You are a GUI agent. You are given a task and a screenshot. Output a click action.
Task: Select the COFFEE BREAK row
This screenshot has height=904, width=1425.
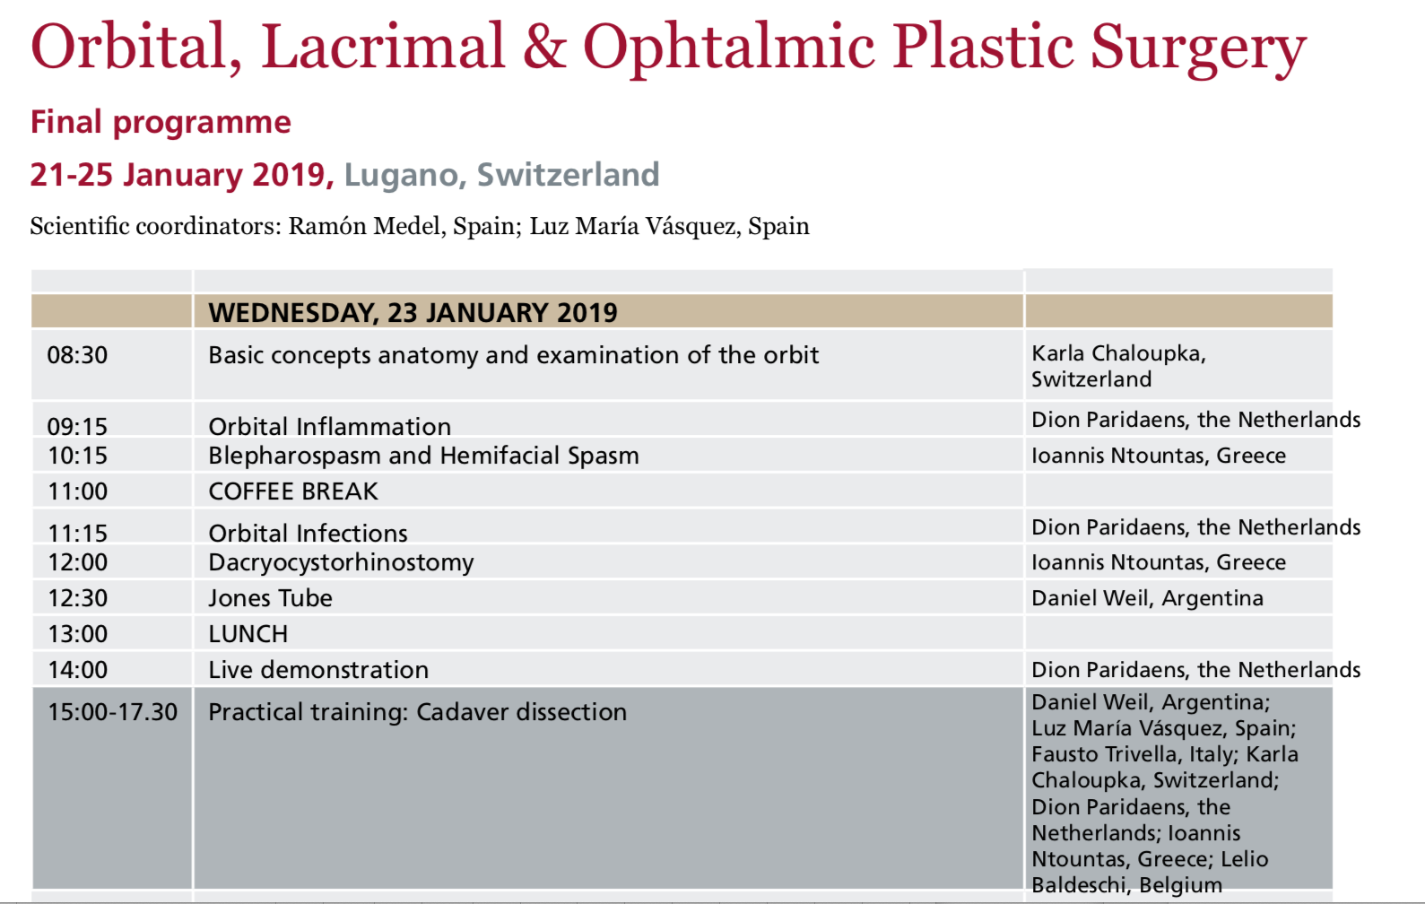coord(682,491)
